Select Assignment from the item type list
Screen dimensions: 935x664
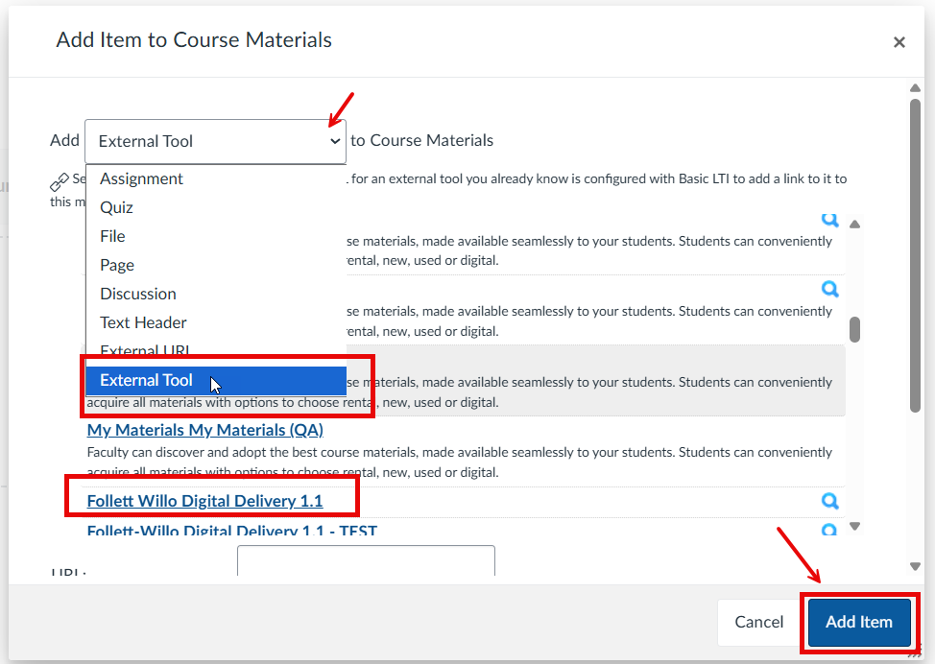coord(140,178)
